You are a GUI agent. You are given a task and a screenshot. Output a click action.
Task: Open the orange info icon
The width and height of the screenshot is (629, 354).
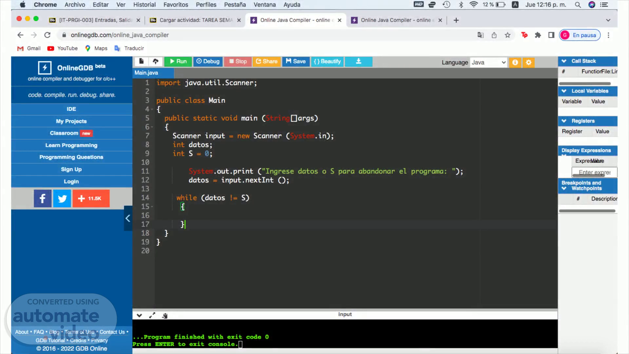515,62
